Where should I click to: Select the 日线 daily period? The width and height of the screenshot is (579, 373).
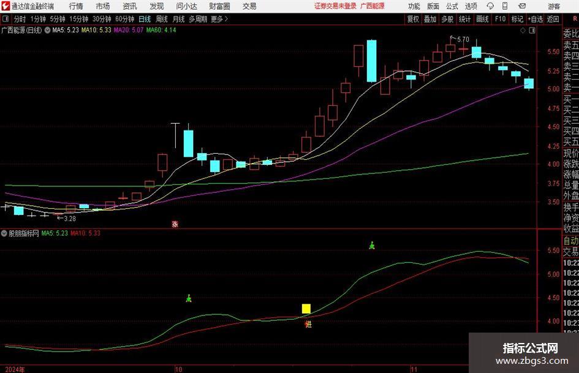145,19
